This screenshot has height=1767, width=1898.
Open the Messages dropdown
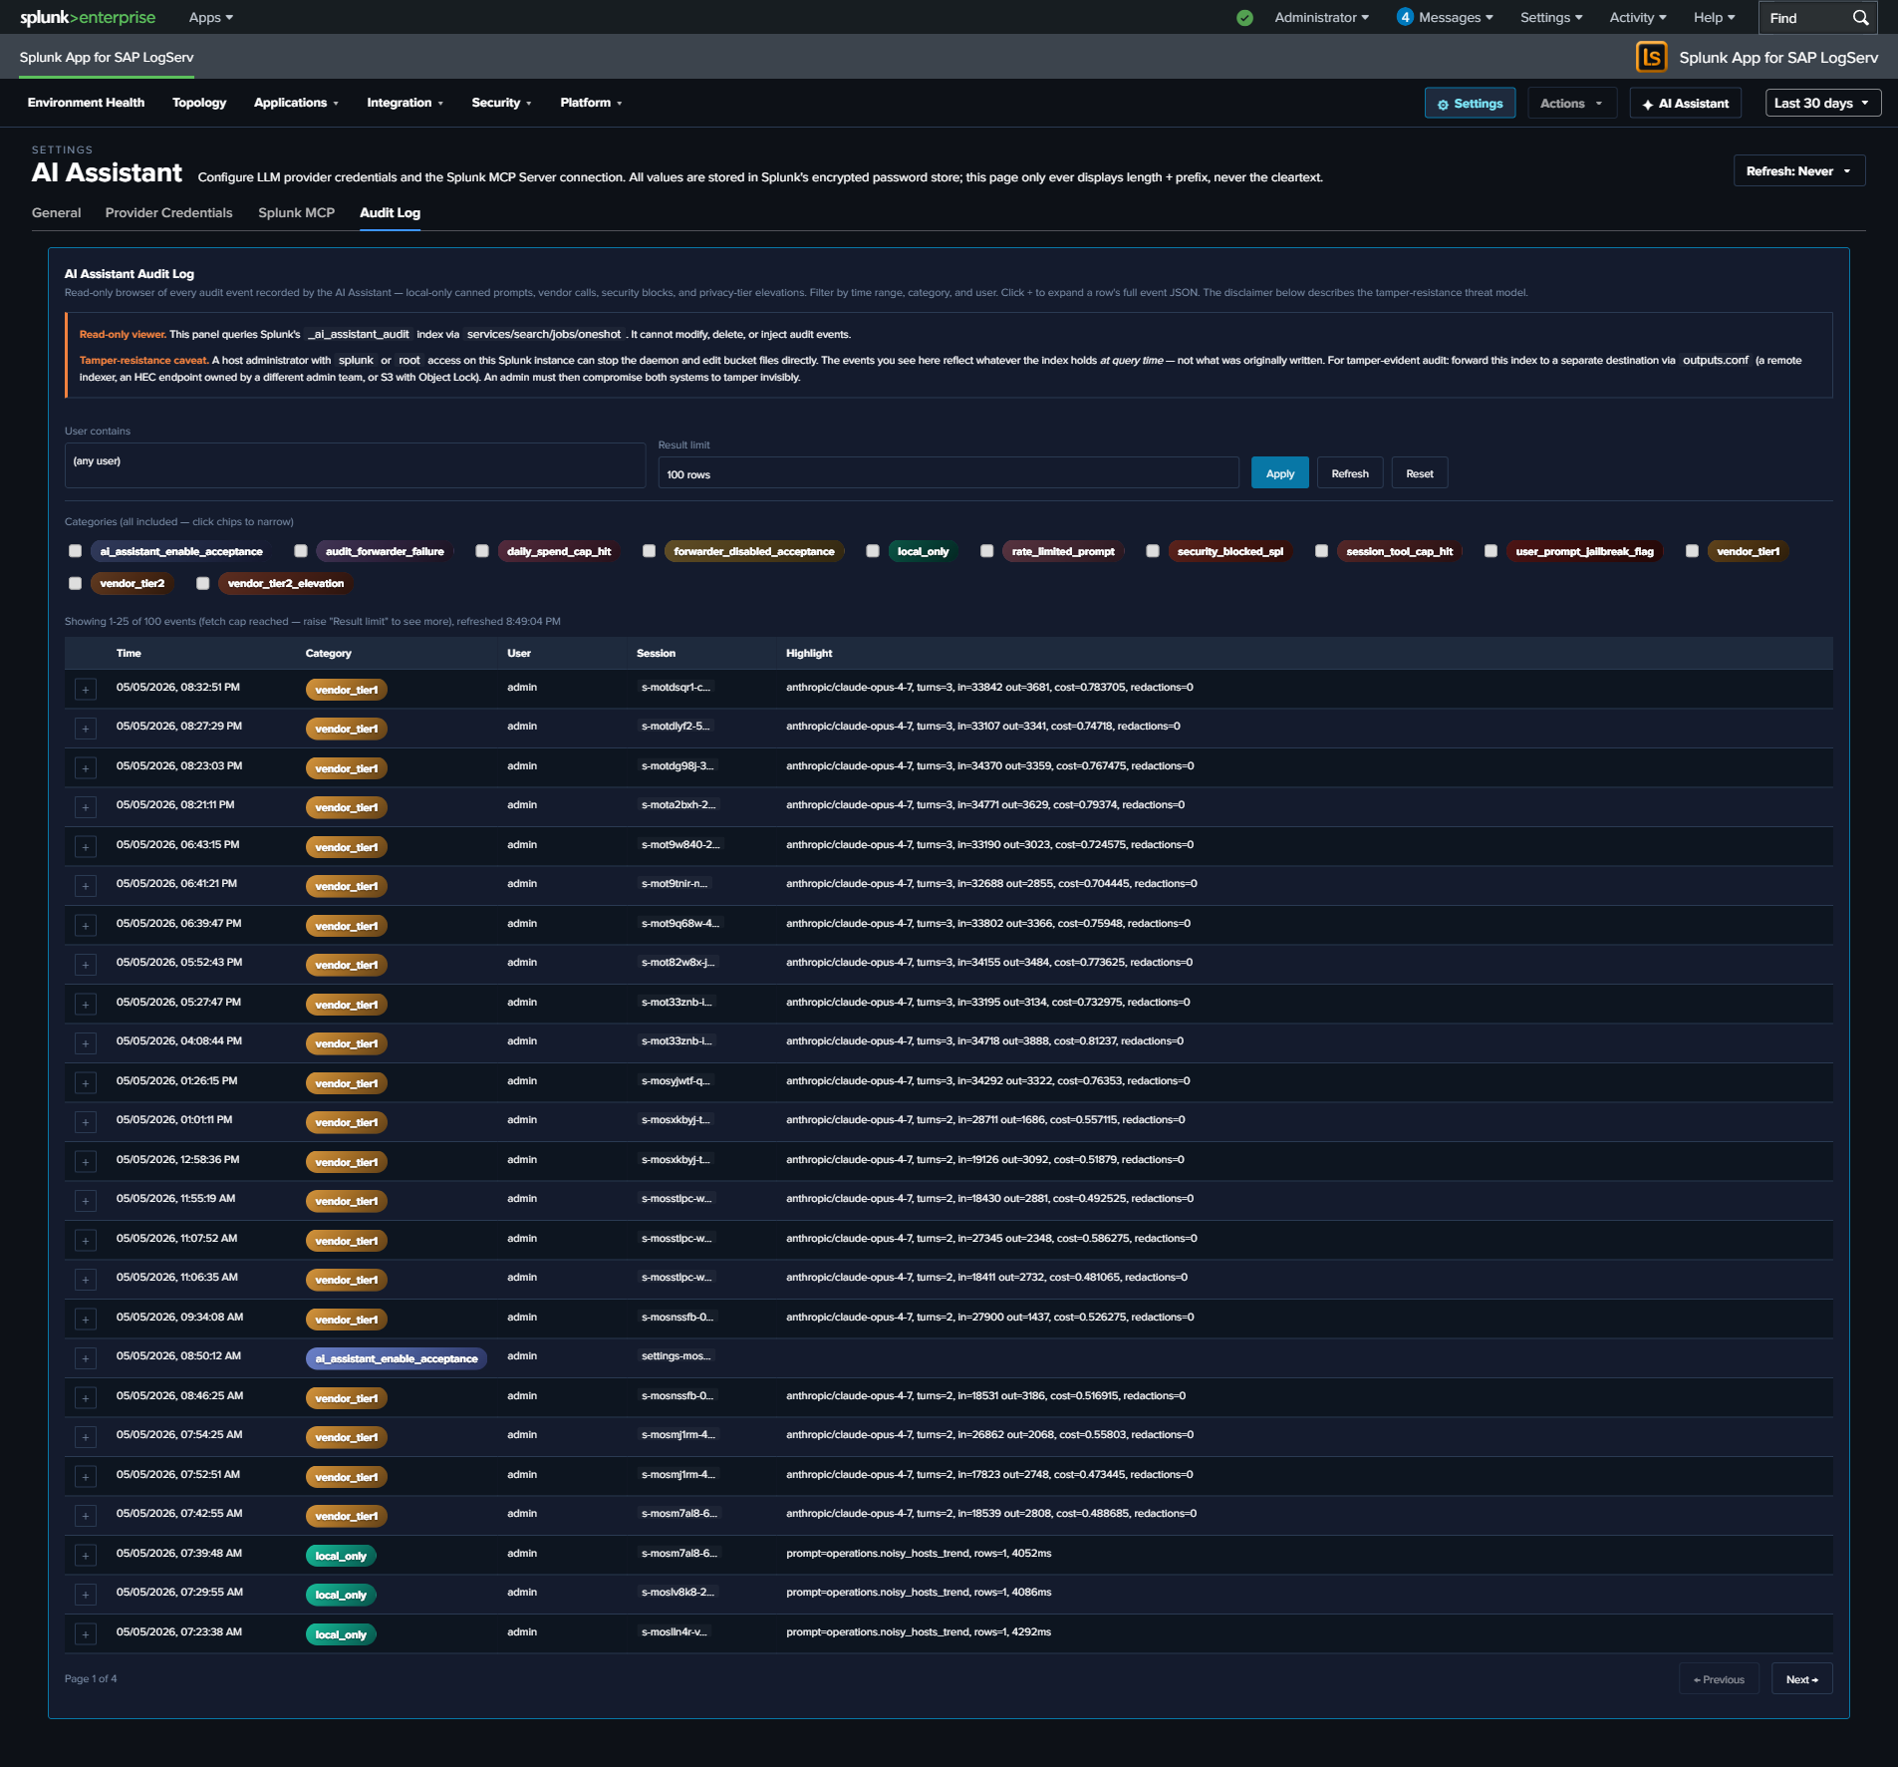tap(1455, 17)
